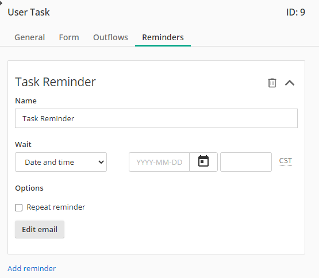Enable the Repeat reminder checkbox

point(19,207)
